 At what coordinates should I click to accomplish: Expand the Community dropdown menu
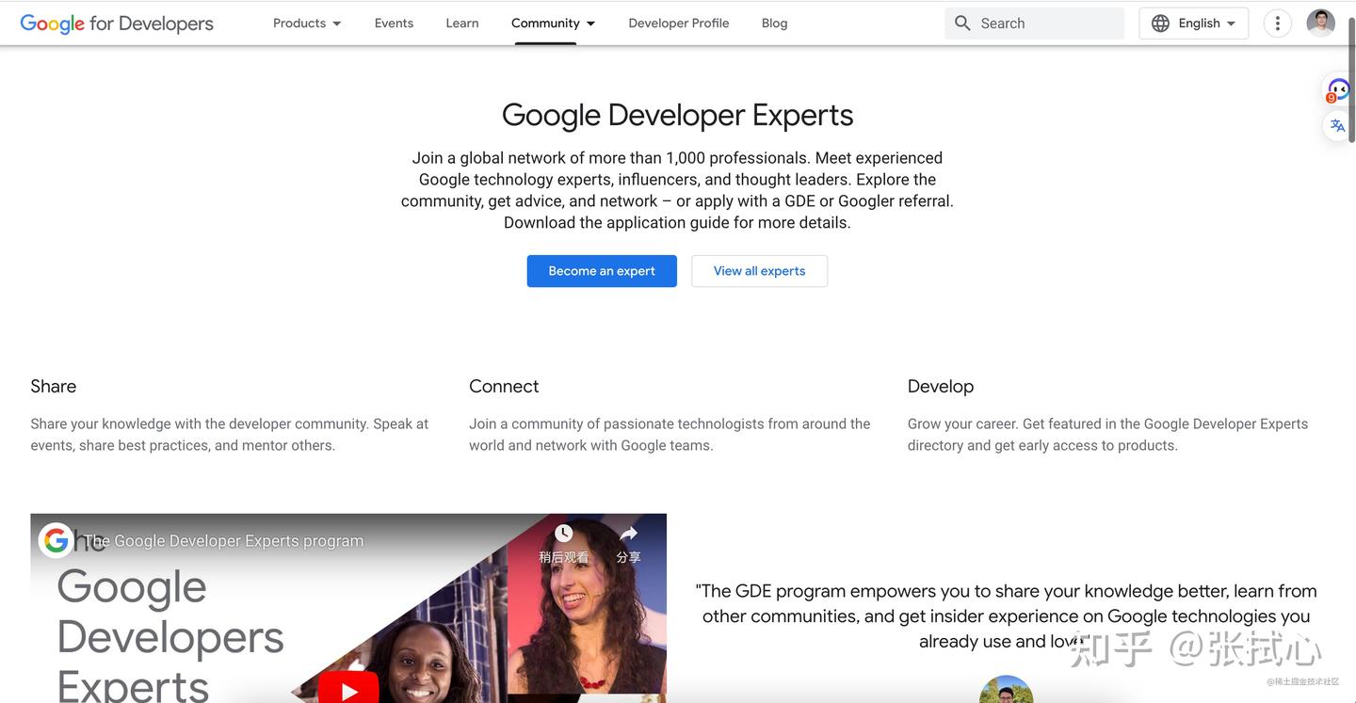554,24
